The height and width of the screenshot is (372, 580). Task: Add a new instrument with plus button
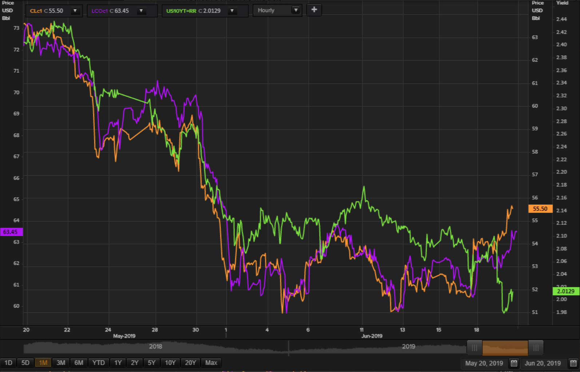pyautogui.click(x=314, y=10)
